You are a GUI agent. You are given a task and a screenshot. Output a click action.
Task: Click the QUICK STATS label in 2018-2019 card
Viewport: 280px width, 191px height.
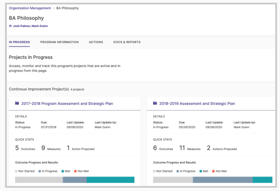point(162,140)
